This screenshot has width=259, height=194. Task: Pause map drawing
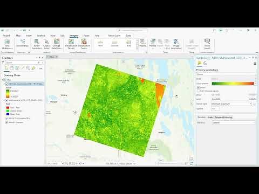(x=187, y=163)
